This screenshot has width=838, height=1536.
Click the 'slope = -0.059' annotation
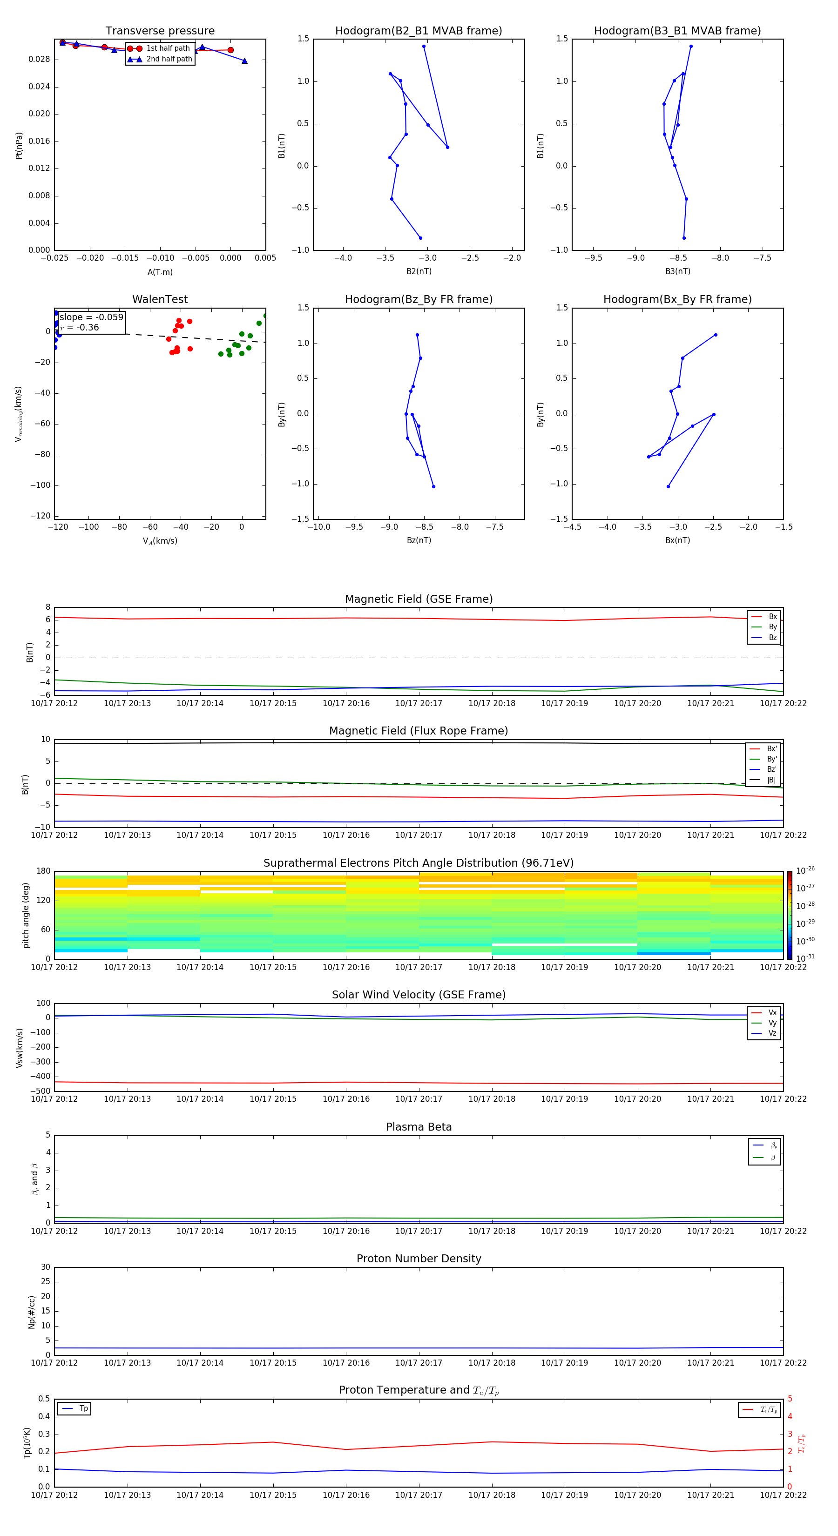point(91,317)
